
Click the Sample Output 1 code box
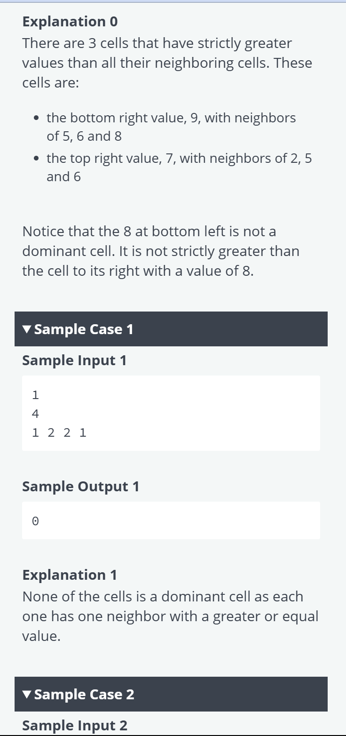171,520
